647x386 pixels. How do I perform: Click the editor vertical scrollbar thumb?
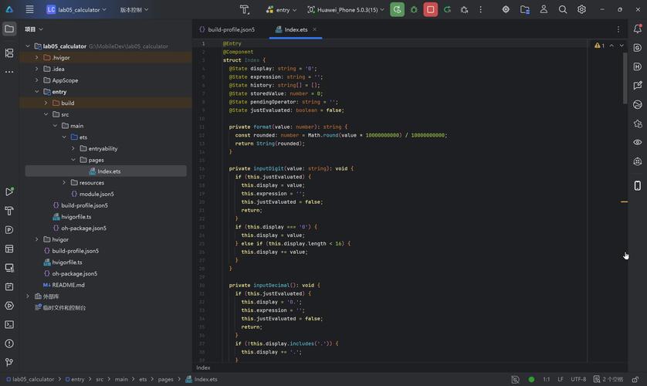[625, 78]
